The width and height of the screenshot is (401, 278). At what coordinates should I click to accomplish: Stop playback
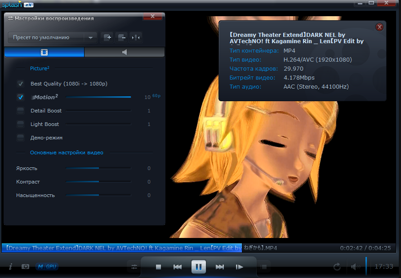coord(158,267)
